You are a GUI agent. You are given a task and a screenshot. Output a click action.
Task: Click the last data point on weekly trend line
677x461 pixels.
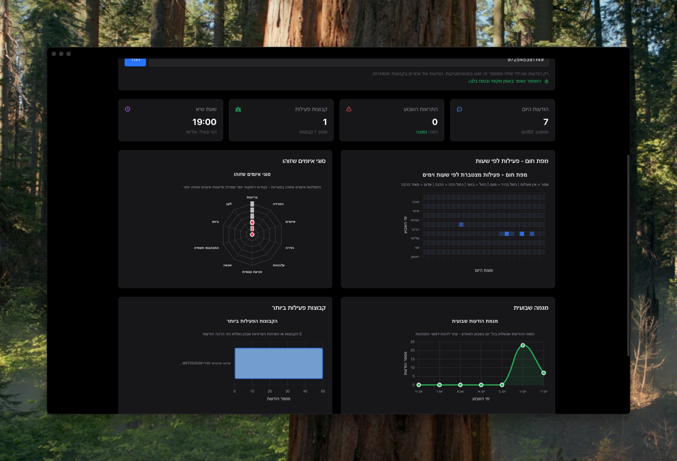543,373
